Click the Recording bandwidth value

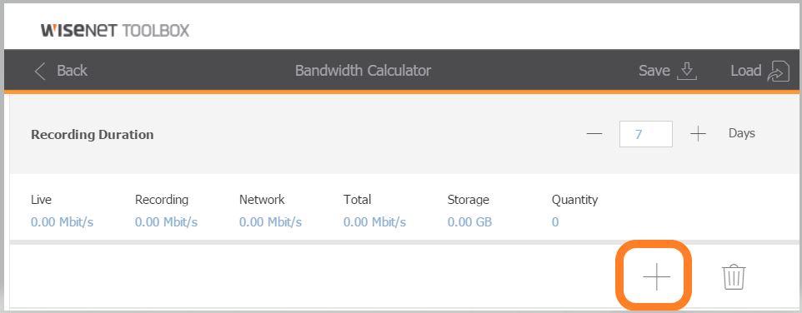[x=166, y=222]
